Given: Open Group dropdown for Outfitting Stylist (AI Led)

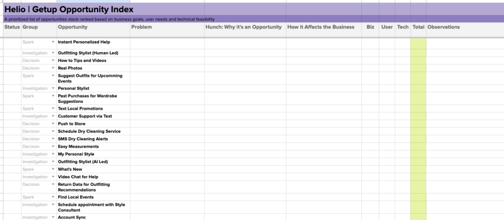Looking at the screenshot, I should [53, 162].
